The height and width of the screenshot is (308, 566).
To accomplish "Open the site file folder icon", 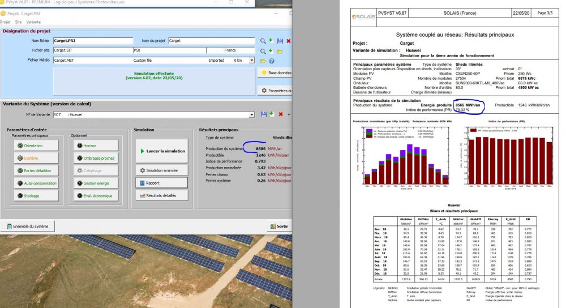I will tap(280, 50).
